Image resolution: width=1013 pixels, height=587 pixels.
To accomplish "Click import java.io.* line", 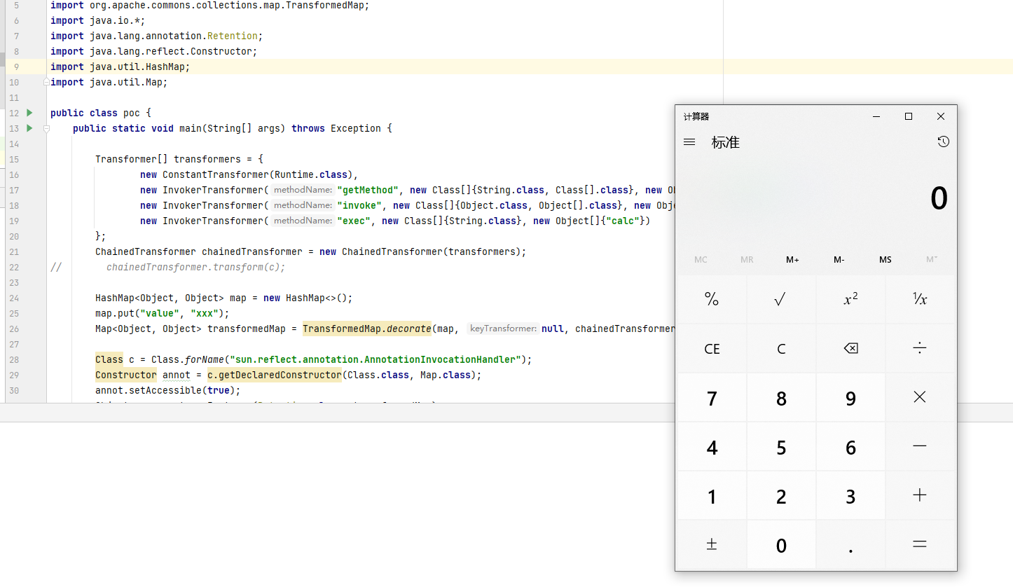I will tap(97, 20).
